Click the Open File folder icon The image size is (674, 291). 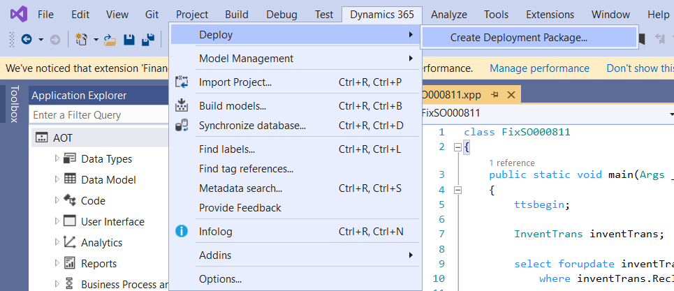(x=110, y=40)
